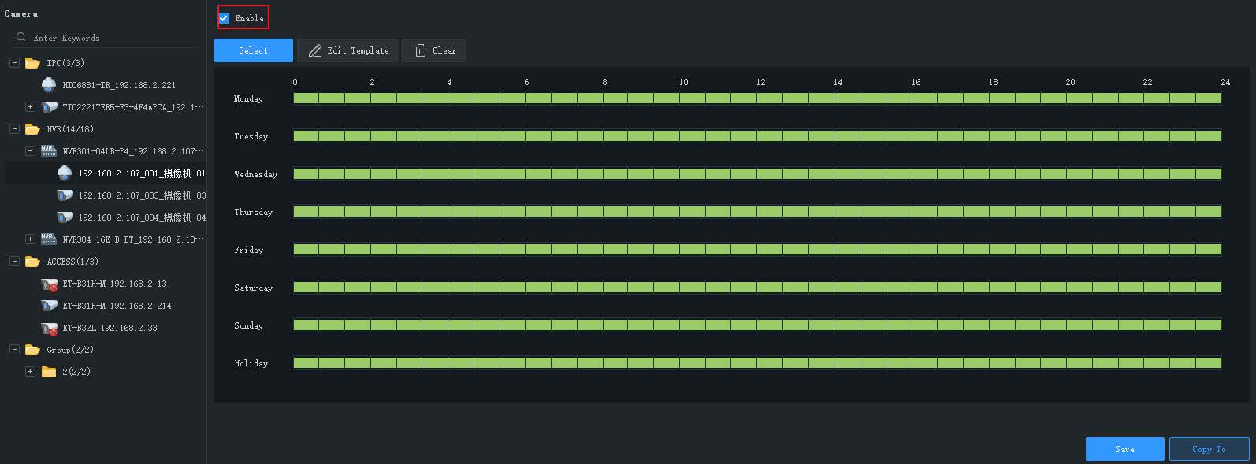Click the Saturday schedule bar
This screenshot has width=1256, height=464.
[757, 288]
